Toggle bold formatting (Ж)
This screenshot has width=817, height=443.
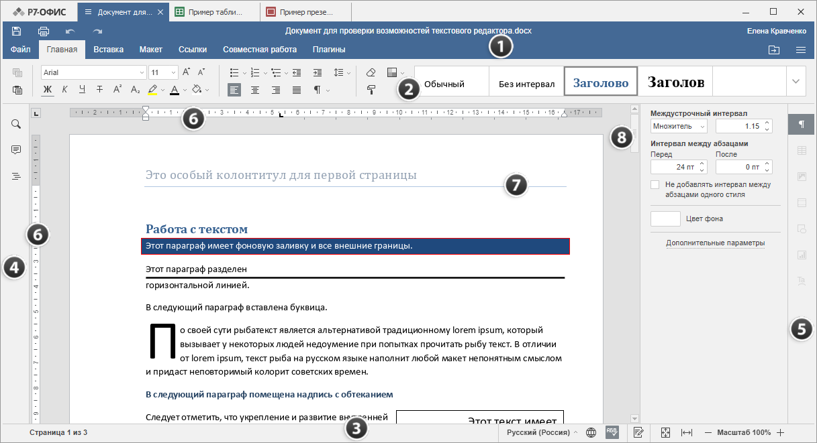[x=48, y=89]
